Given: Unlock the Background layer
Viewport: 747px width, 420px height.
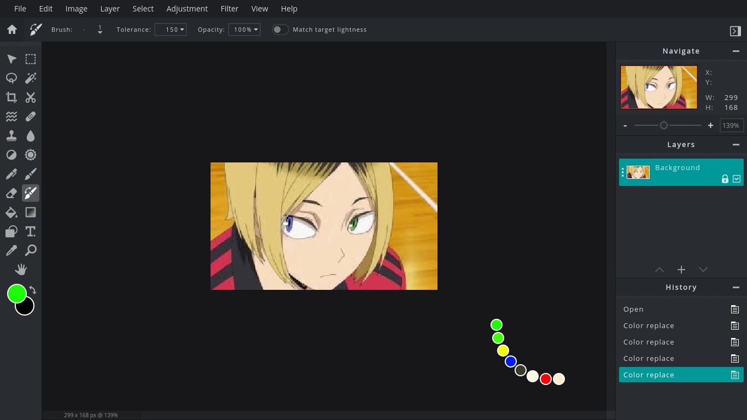Looking at the screenshot, I should pyautogui.click(x=725, y=179).
